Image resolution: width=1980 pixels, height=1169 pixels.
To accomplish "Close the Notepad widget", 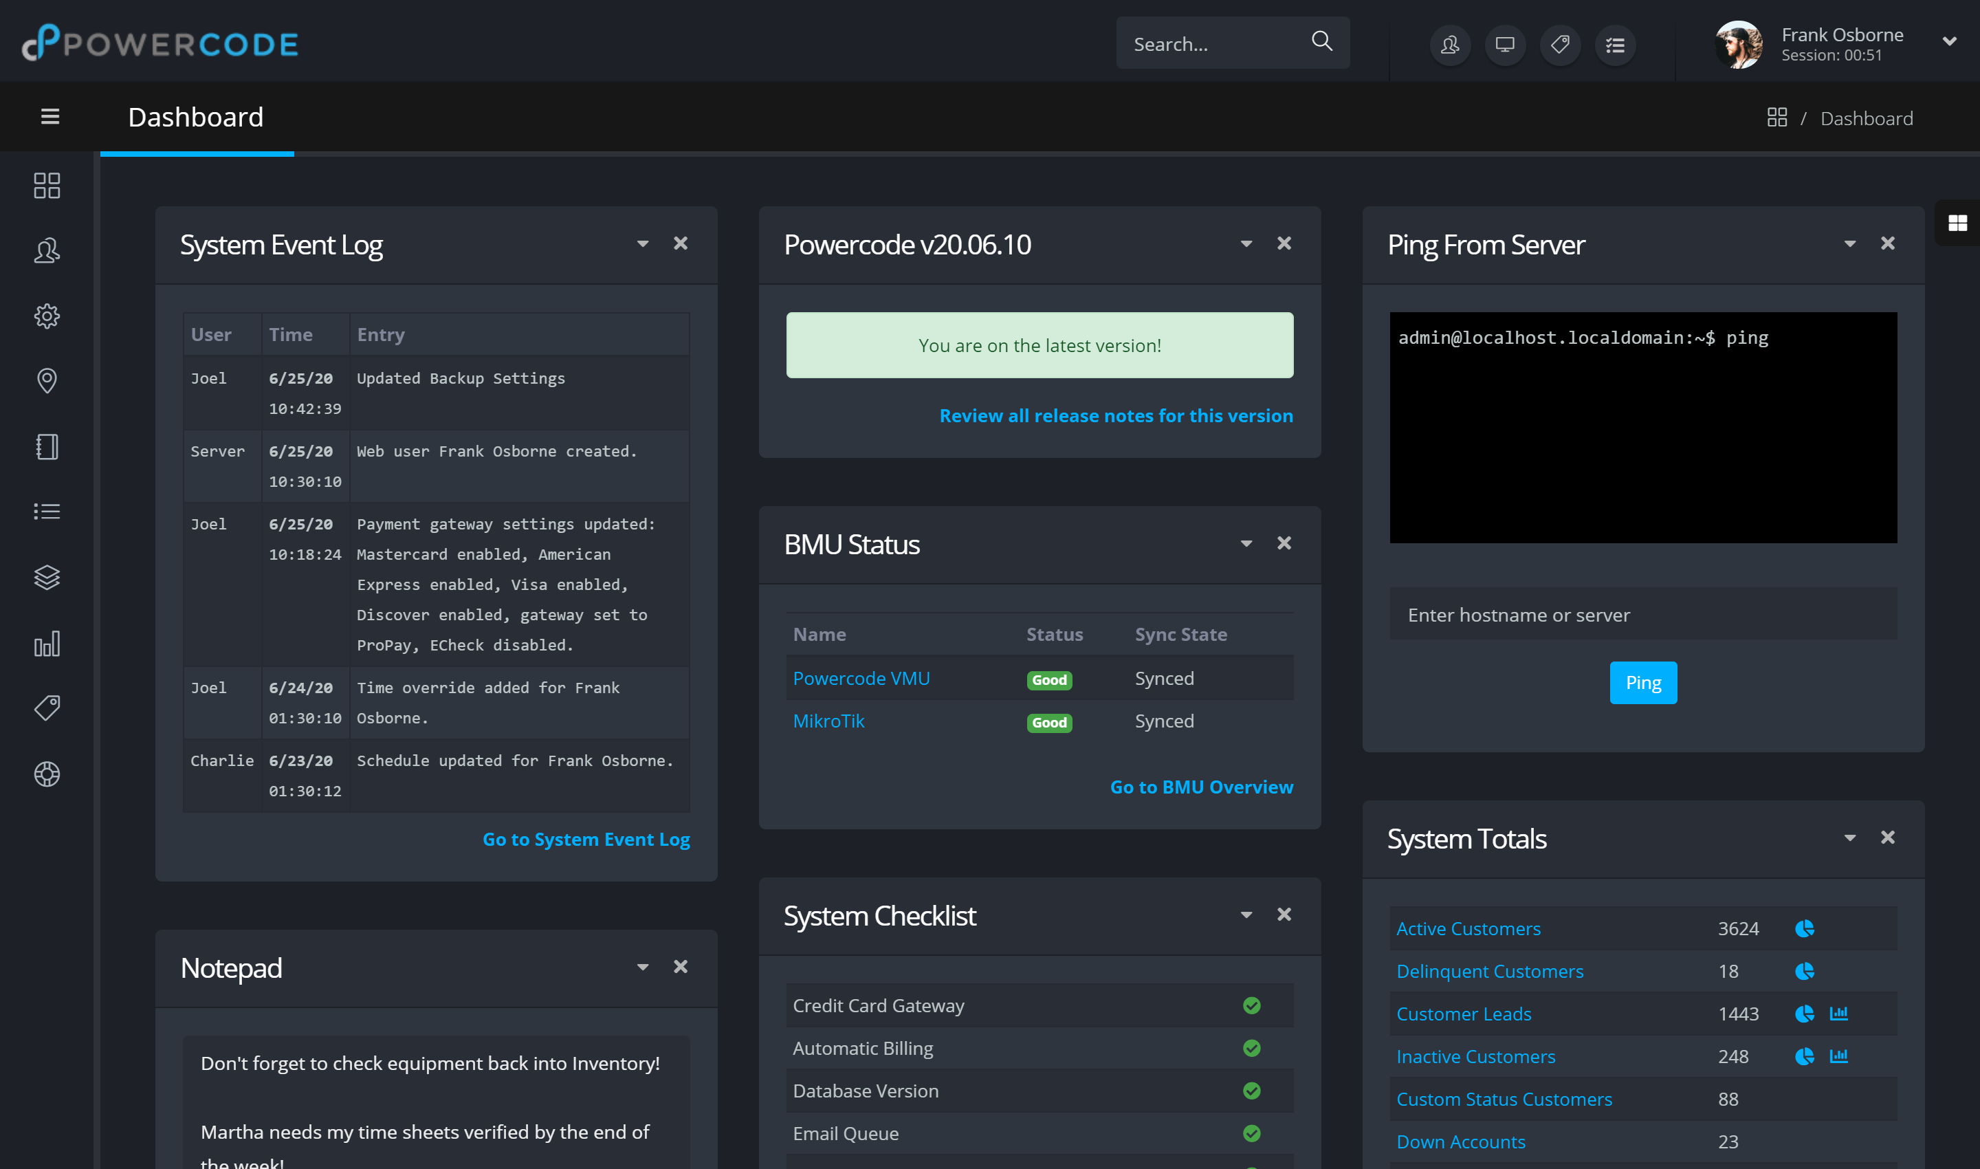I will point(681,967).
